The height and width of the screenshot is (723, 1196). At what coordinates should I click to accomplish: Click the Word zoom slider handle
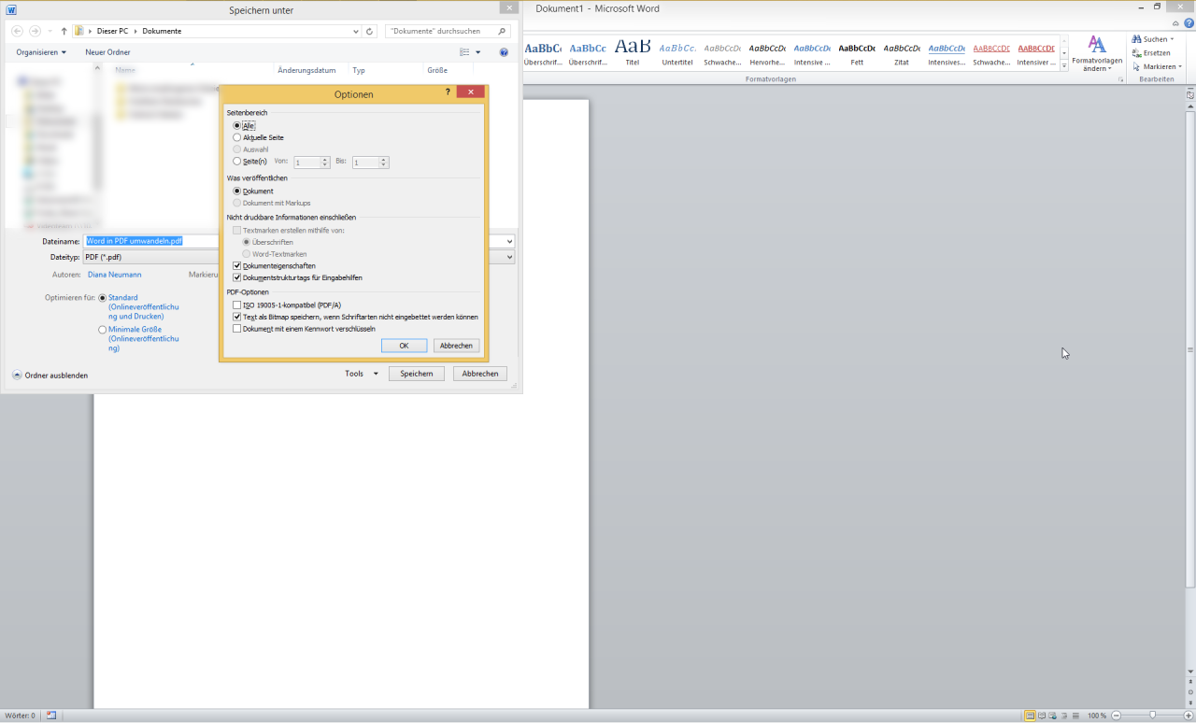1152,716
